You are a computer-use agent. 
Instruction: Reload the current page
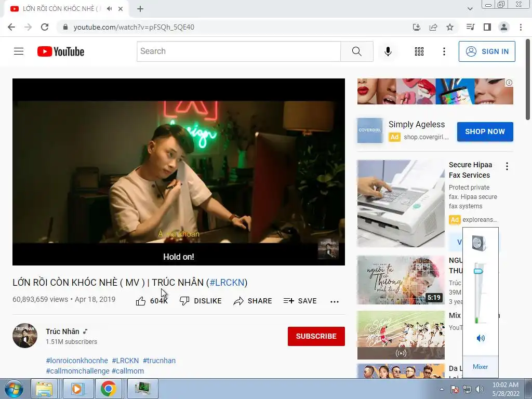pos(45,27)
